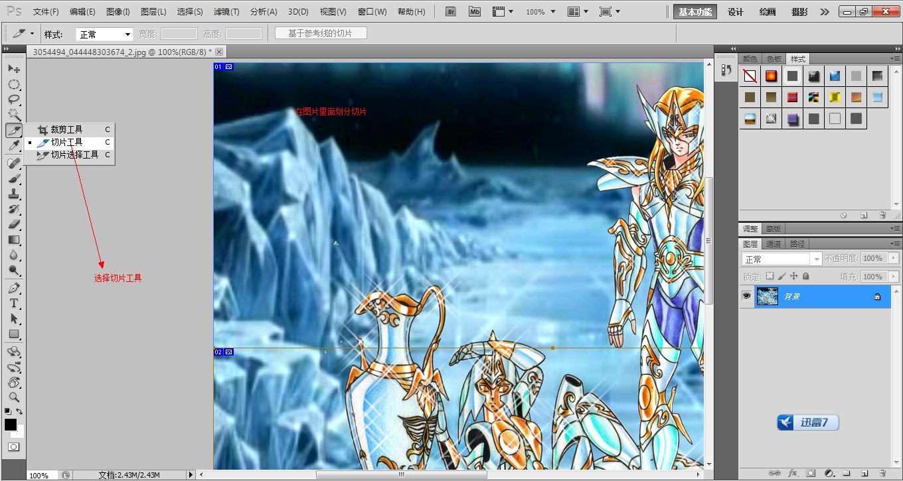Click the 基于参考线的切片 button
The image size is (903, 481).
321,34
